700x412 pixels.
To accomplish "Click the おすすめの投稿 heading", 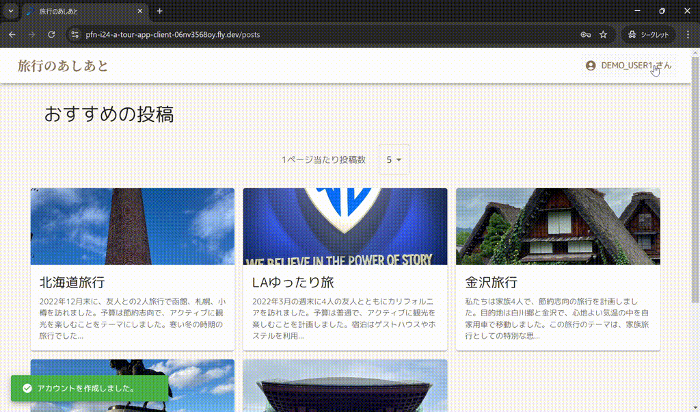I will pos(109,114).
